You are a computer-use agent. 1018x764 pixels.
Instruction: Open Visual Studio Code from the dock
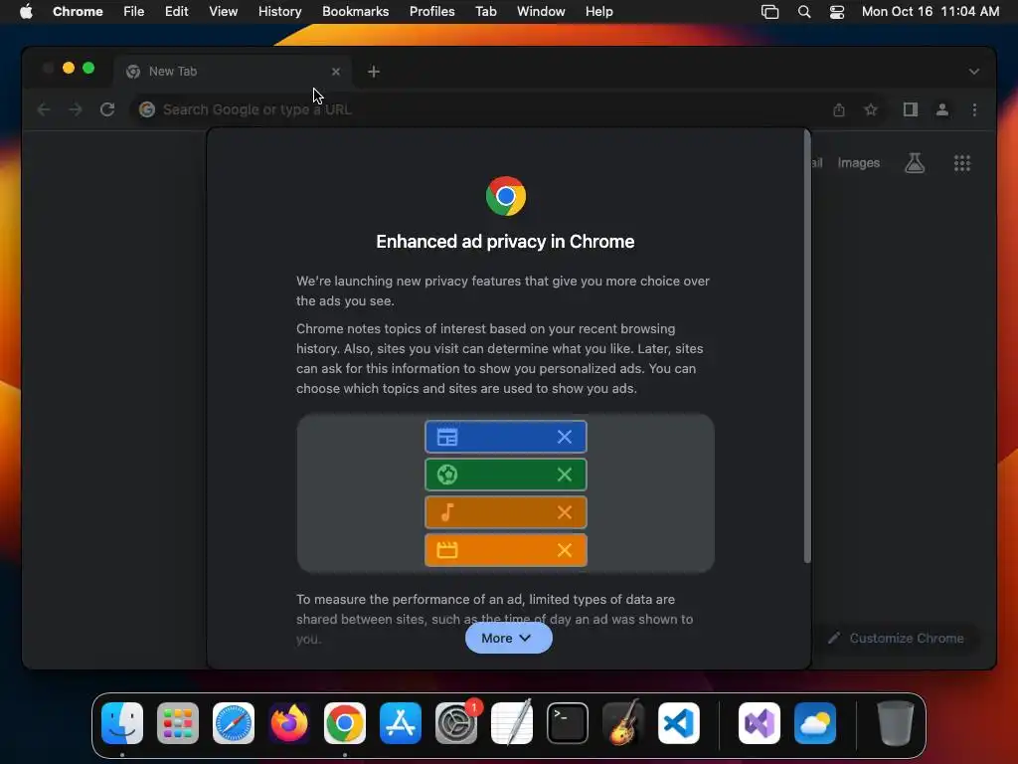[679, 723]
